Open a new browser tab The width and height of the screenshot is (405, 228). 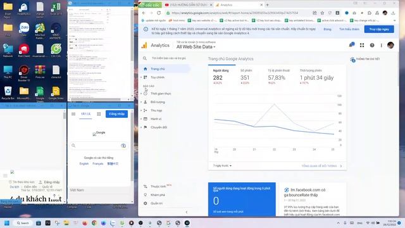click(x=267, y=5)
